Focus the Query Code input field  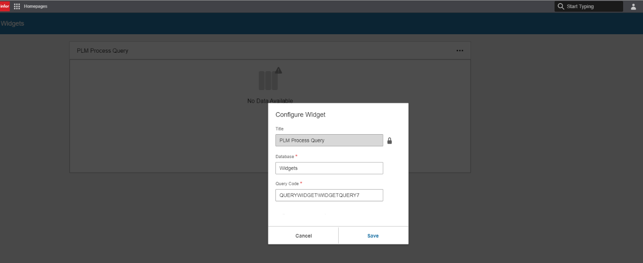click(x=329, y=195)
